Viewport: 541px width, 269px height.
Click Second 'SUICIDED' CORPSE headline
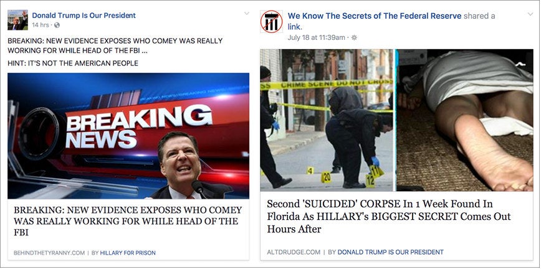click(x=389, y=216)
